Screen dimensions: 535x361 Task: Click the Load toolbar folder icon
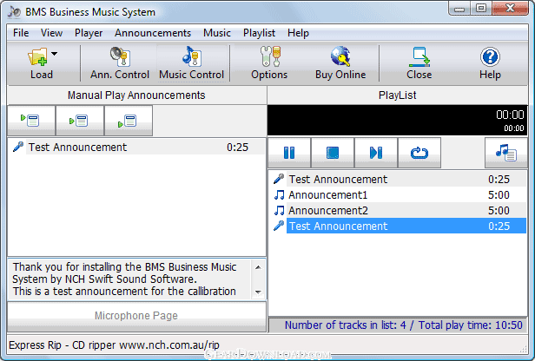click(x=37, y=56)
